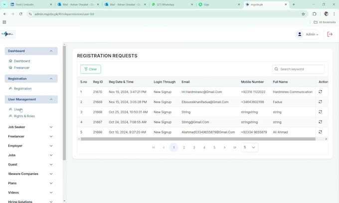339x203 pixels.
Task: Click refresh action icon for Reg ID 21666
Action: point(320,132)
